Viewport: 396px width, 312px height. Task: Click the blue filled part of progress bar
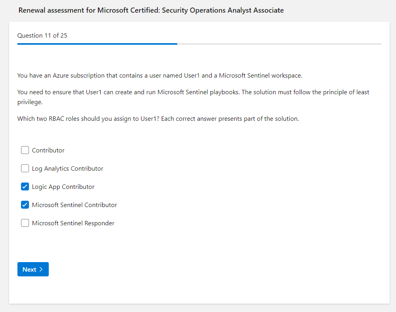pyautogui.click(x=97, y=44)
